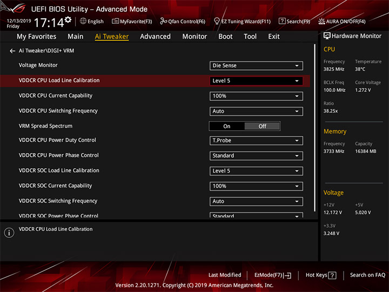The image size is (389, 292).
Task: Select VRM Spread Spectrum row label
Action: [45, 126]
